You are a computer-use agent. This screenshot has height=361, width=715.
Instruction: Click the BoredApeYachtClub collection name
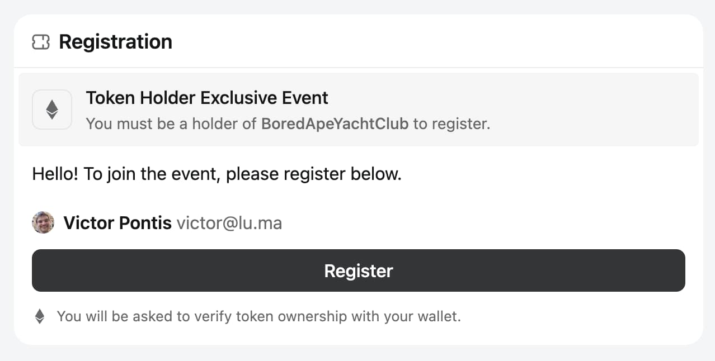tap(335, 123)
